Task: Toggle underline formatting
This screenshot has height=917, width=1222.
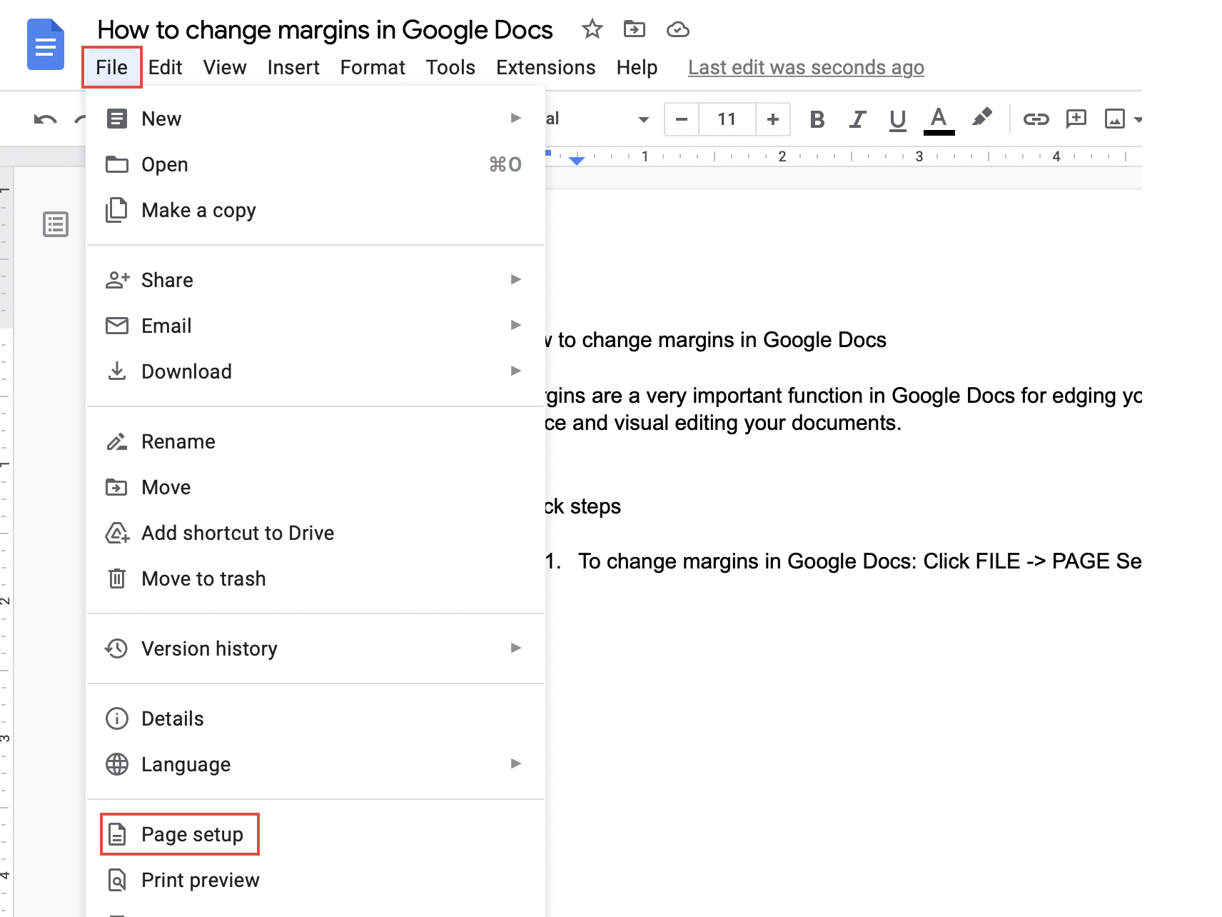Action: (x=897, y=119)
